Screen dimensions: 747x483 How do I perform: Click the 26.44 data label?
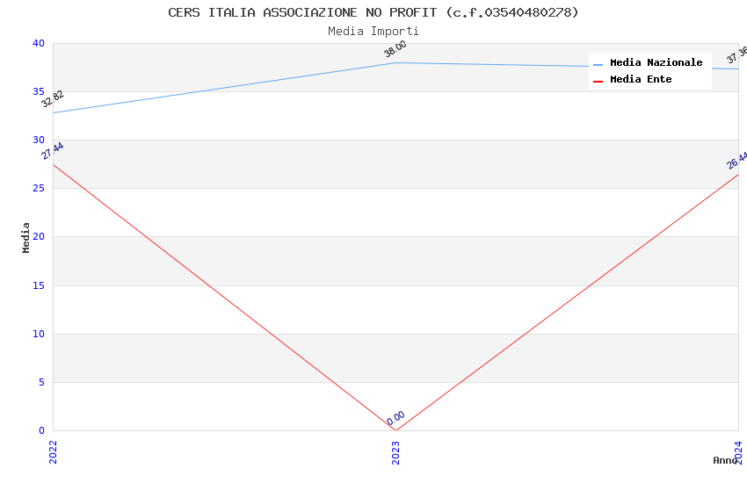[737, 161]
